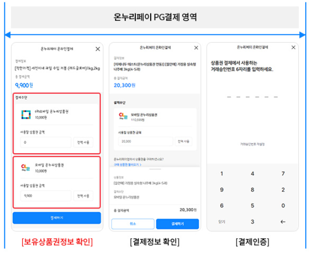Close the 20,300원 payment screen with X
The image size is (309, 253).
pos(196,48)
